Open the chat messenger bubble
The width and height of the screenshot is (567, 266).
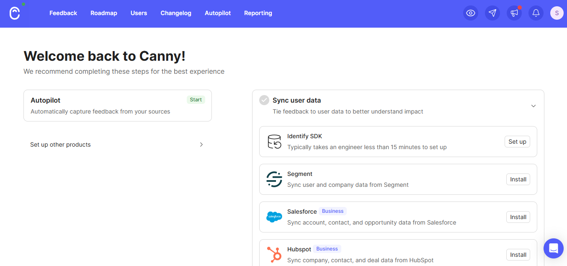(x=554, y=248)
